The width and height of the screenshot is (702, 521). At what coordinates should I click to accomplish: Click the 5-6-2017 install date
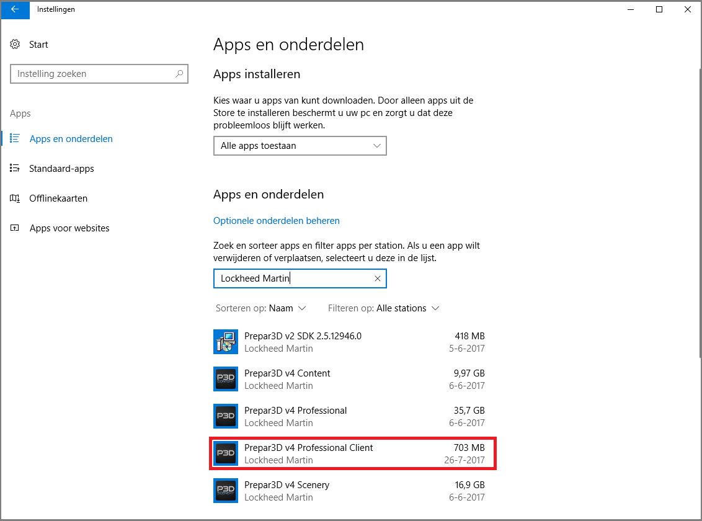click(x=467, y=349)
